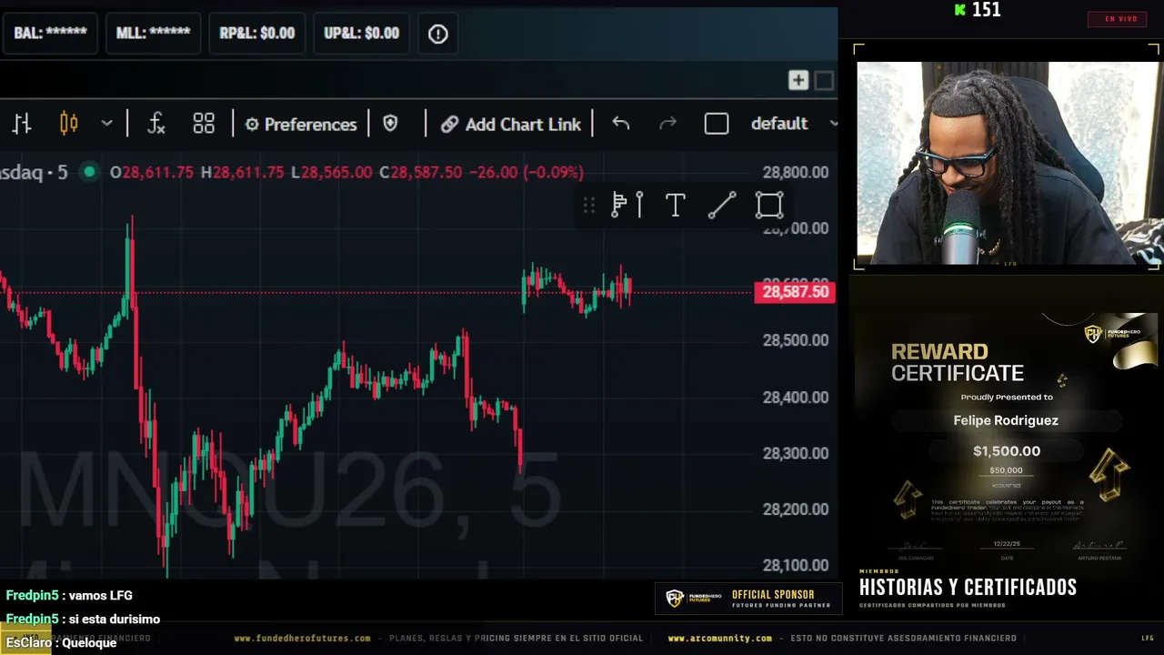Select the trend line drawing tool
This screenshot has width=1164, height=655.
722,206
